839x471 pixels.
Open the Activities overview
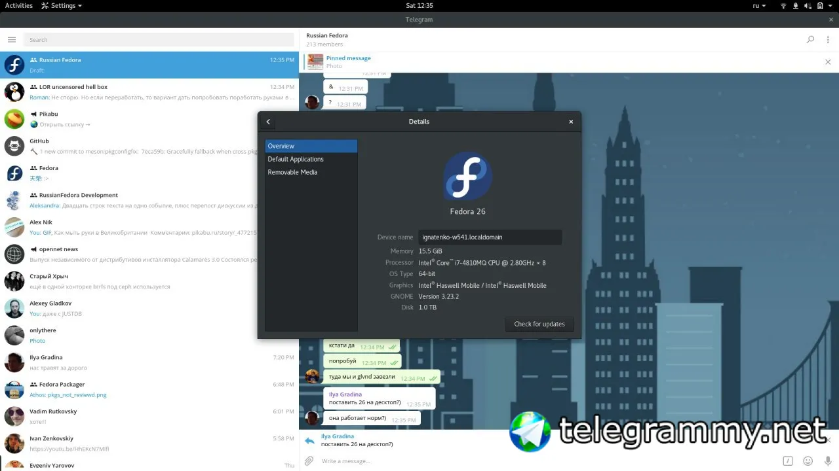coord(19,6)
